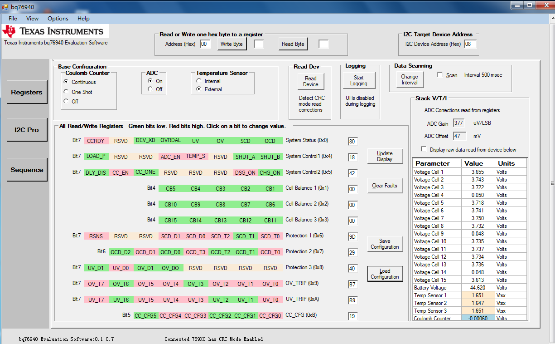Screen dimensions: 555x344
Task: Select Internal temperature sensor option
Action: pyautogui.click(x=199, y=81)
